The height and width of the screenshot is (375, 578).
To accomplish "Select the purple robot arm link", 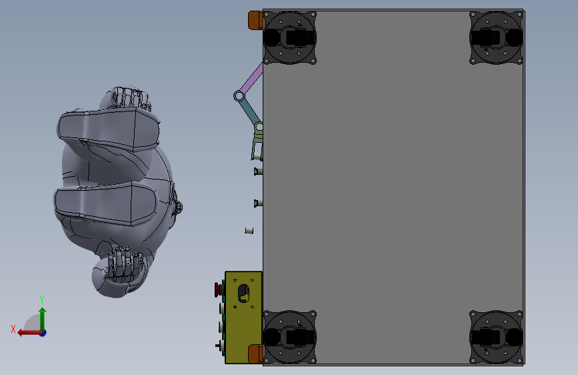I will click(x=251, y=79).
